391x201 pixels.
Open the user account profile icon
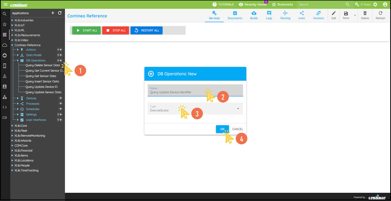click(x=385, y=5)
